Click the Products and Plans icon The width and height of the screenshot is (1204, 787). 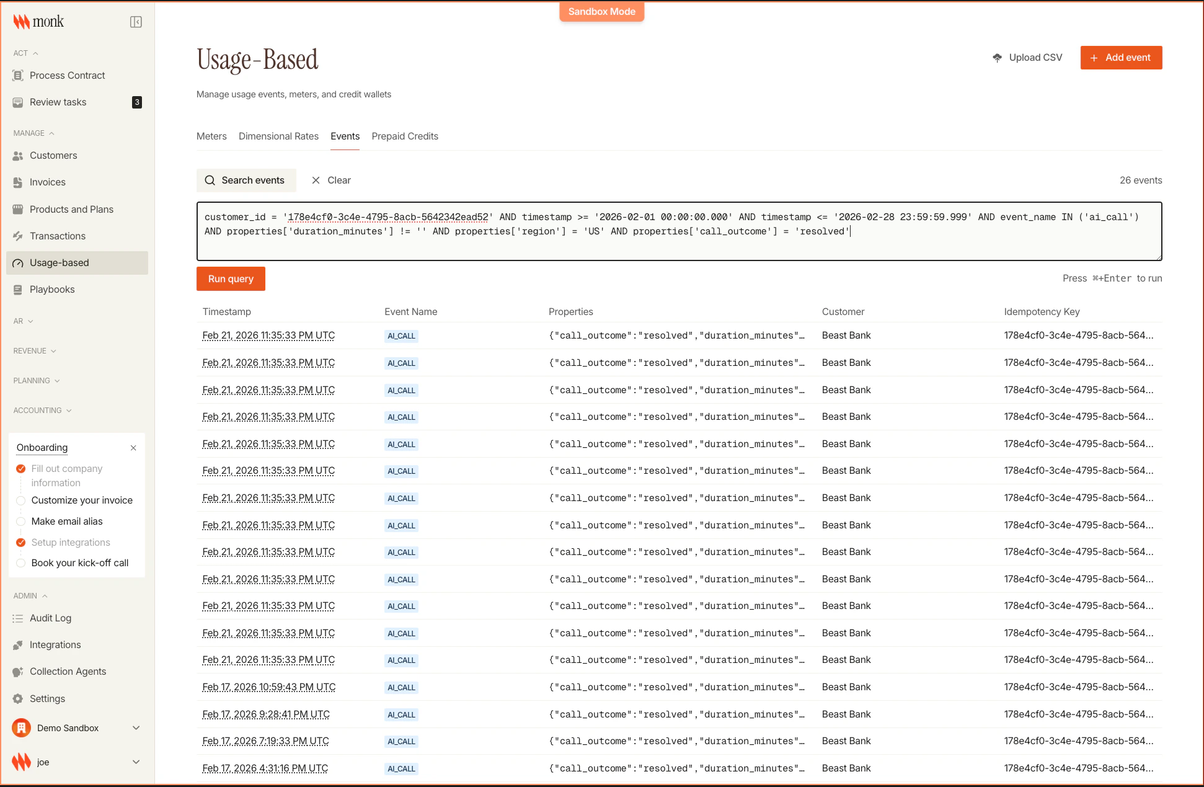[x=18, y=209]
